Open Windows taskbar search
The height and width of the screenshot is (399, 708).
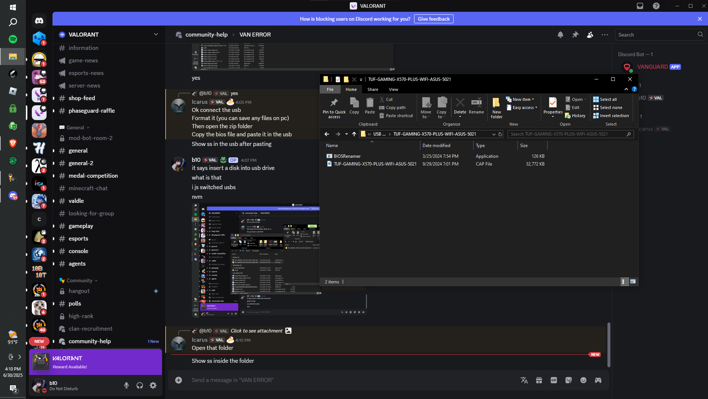(x=13, y=22)
